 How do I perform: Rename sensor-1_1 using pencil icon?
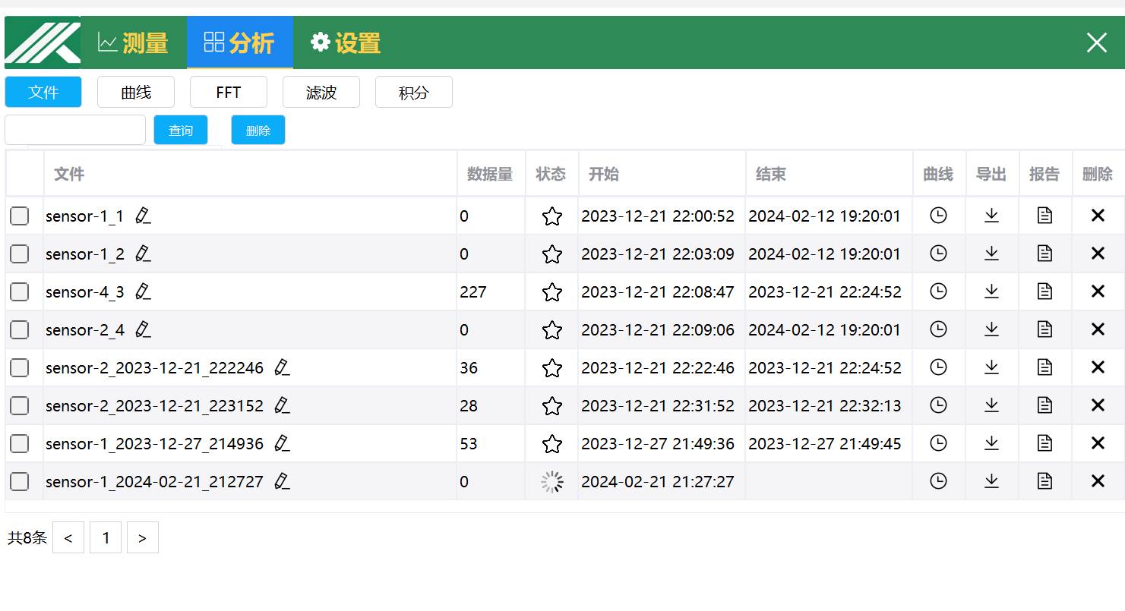point(143,216)
